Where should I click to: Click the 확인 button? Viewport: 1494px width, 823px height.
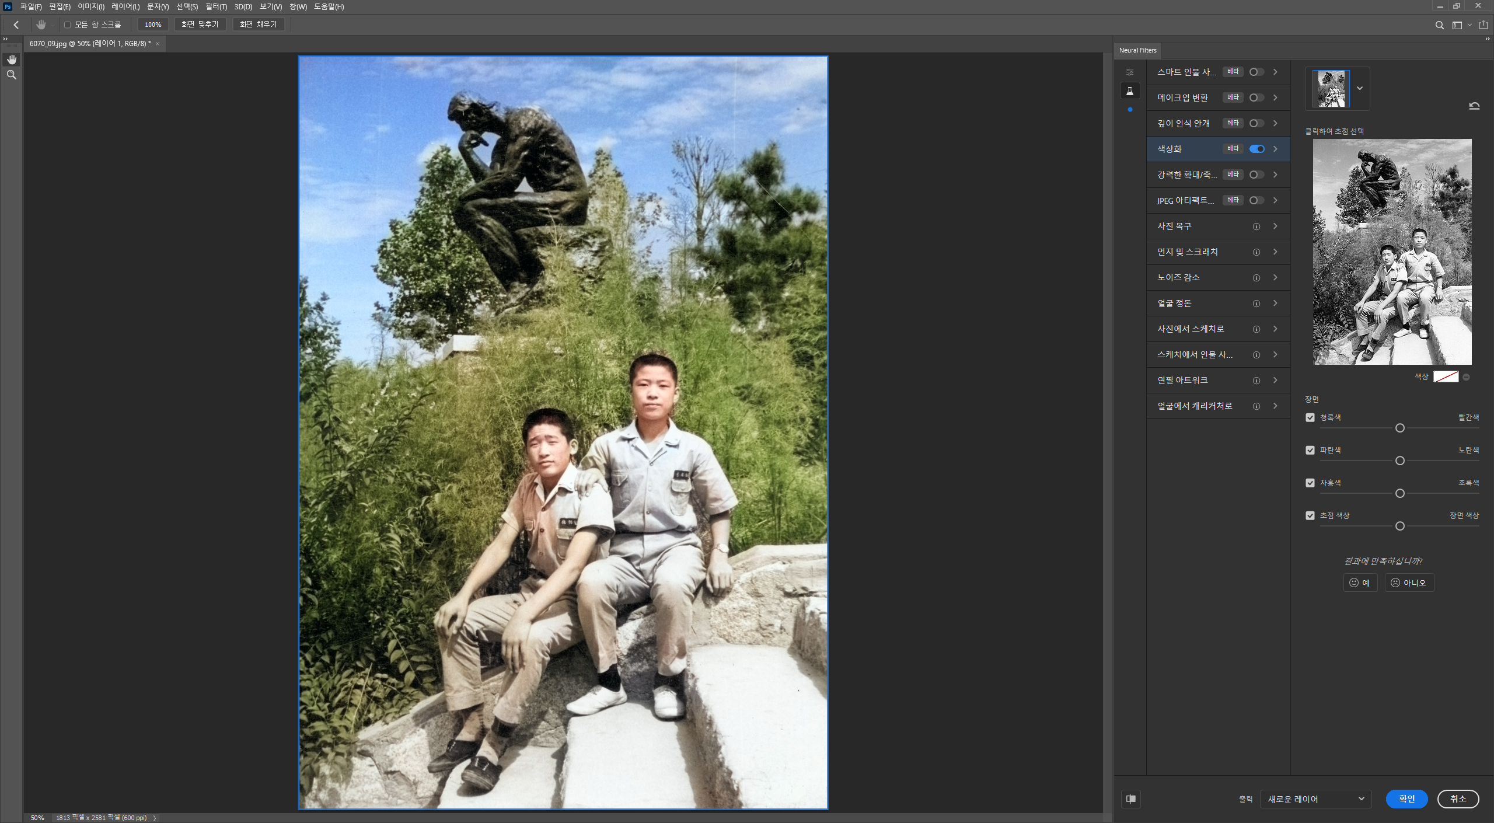[x=1406, y=799]
